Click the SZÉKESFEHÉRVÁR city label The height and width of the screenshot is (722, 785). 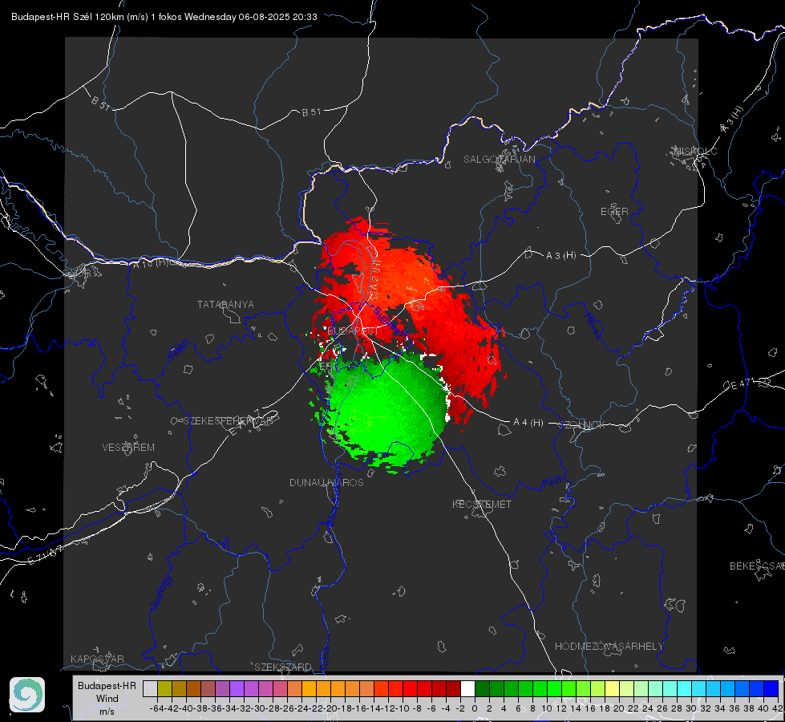pyautogui.click(x=229, y=421)
